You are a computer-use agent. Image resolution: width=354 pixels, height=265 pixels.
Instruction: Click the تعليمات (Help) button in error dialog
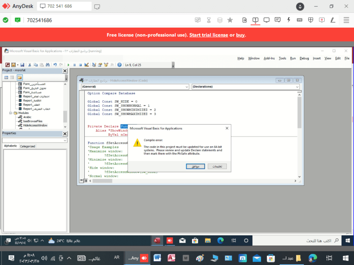click(217, 166)
